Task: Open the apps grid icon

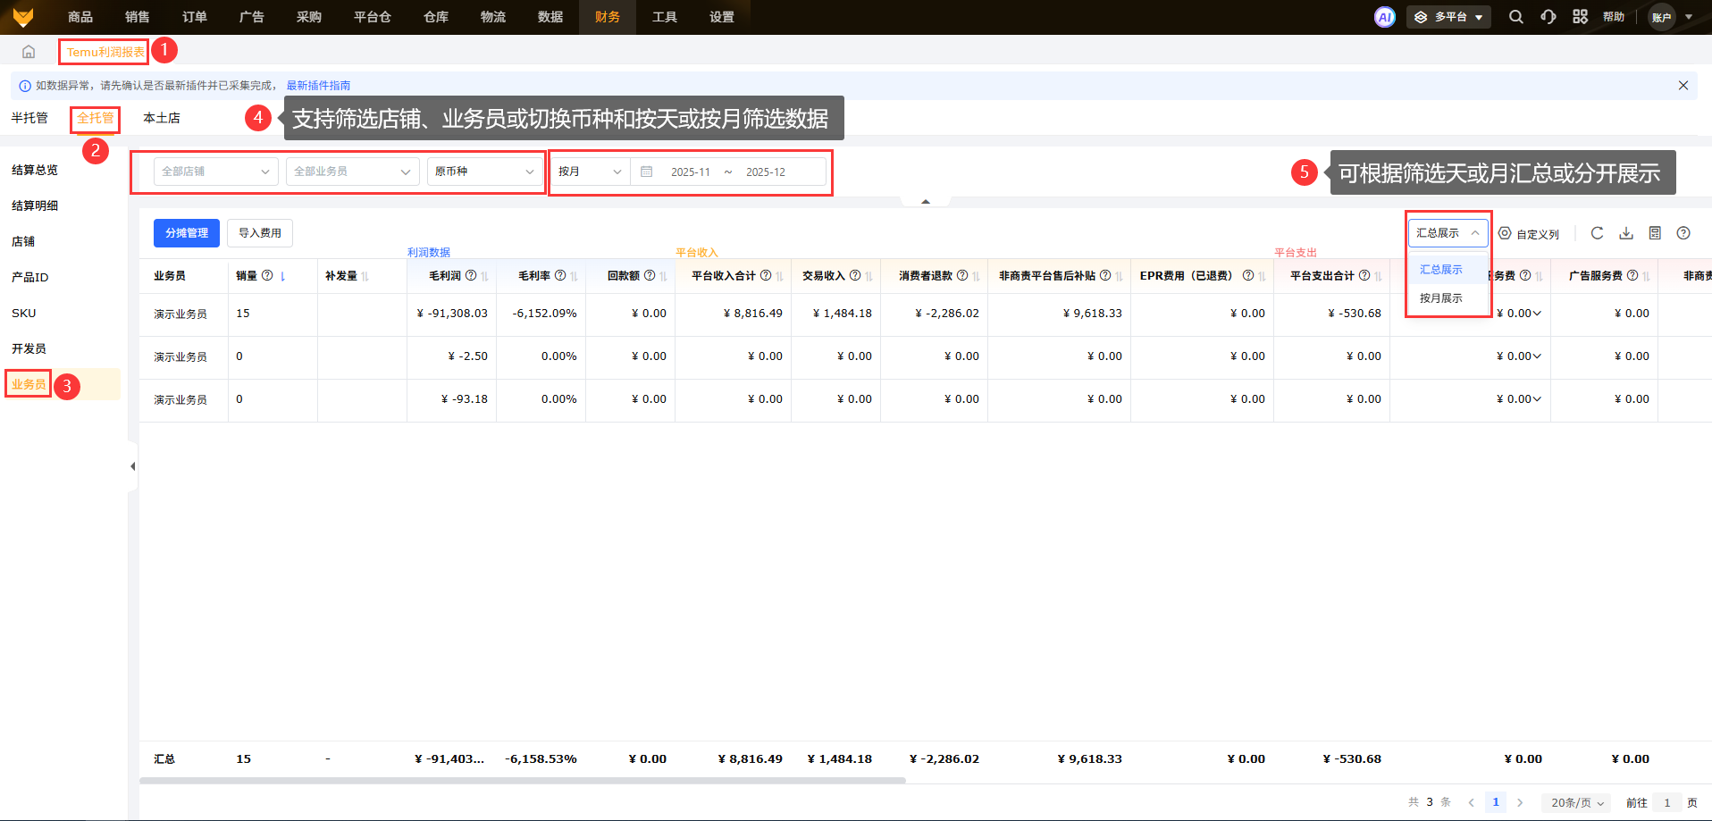Action: coord(1580,17)
